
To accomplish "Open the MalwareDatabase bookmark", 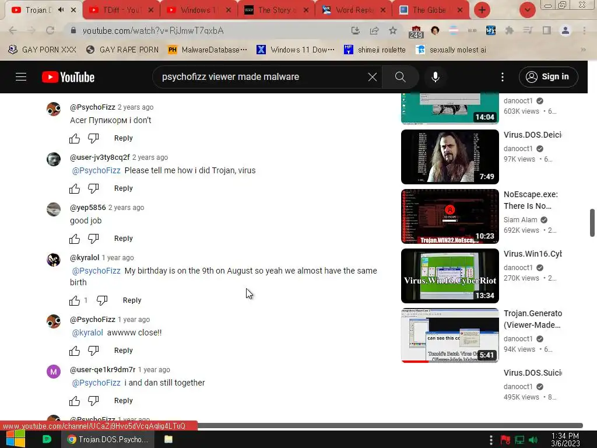I will tap(208, 50).
